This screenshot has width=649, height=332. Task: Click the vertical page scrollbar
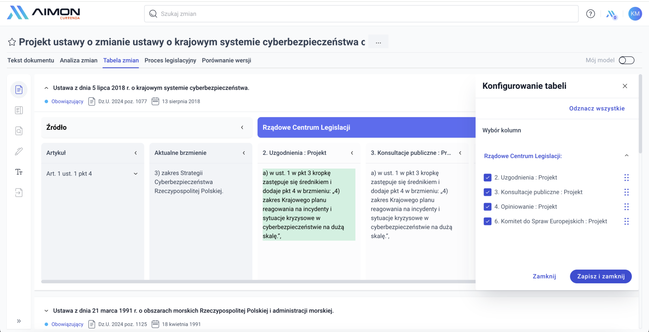click(x=640, y=114)
